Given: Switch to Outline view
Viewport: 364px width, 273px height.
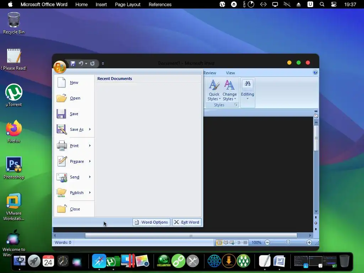Looking at the screenshot, I should click(239, 242).
